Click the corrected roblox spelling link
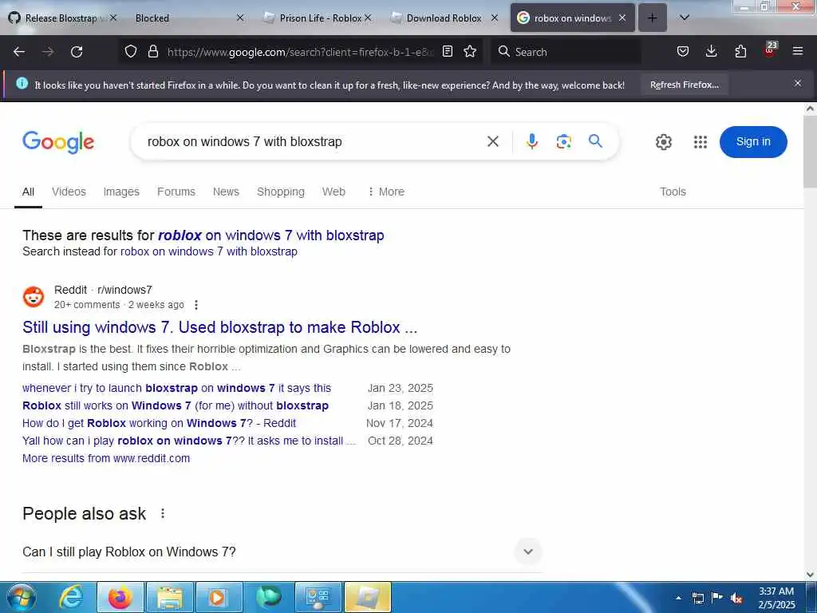817x613 pixels. 271,235
